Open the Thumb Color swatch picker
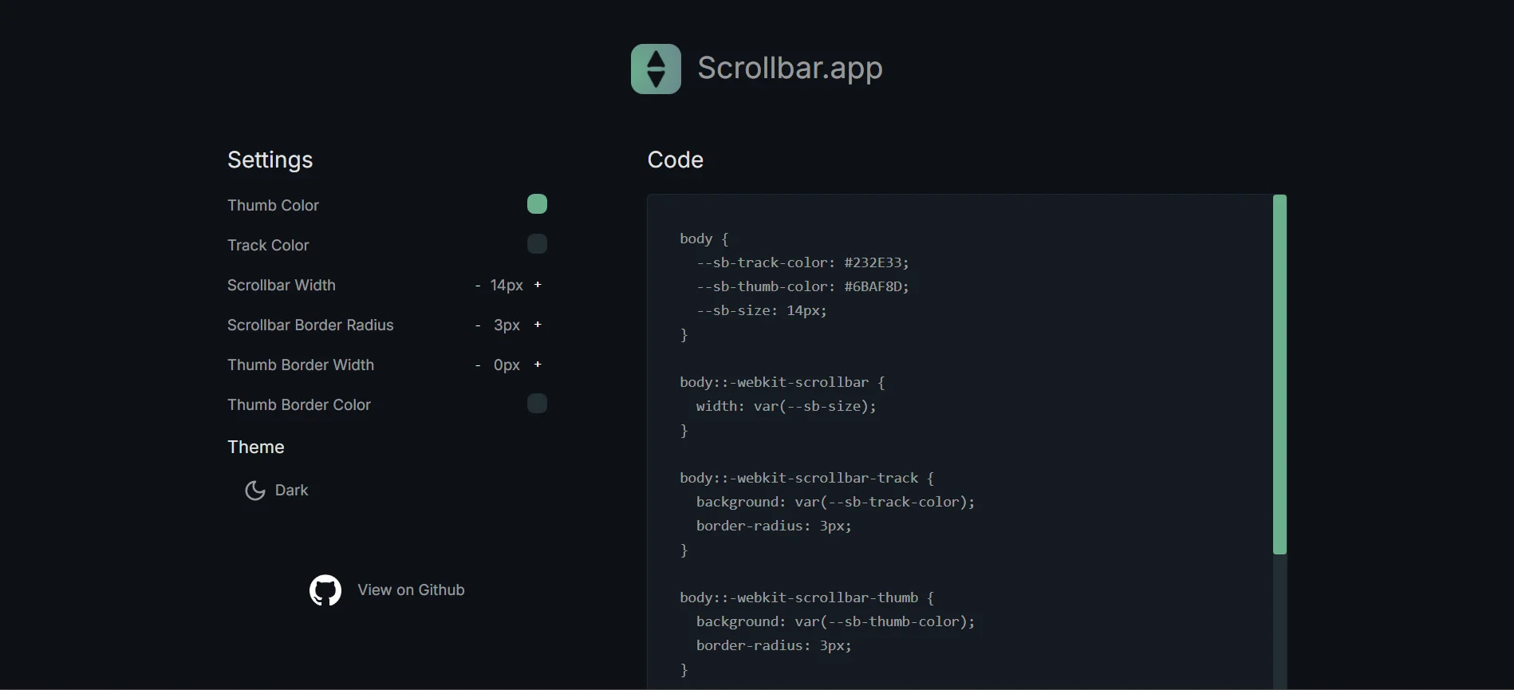This screenshot has width=1514, height=690. (x=537, y=204)
